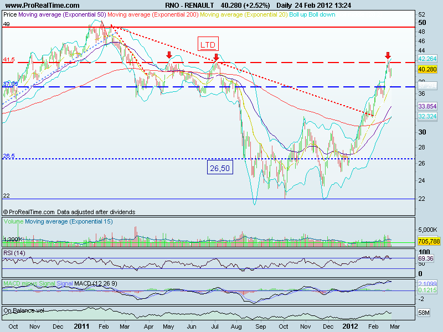Click the -2 MACD axis value

(421, 299)
